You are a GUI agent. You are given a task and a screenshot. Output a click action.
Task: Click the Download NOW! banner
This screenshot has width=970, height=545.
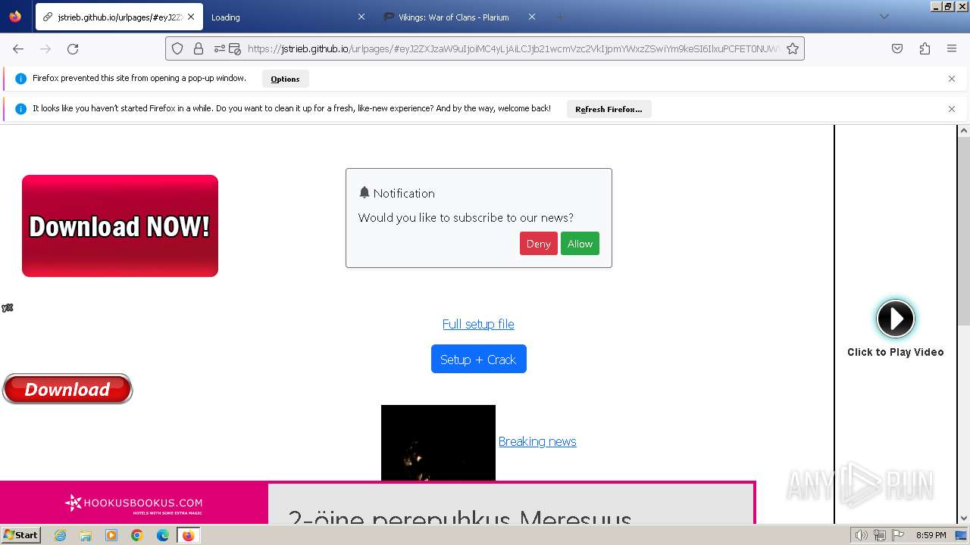point(120,226)
